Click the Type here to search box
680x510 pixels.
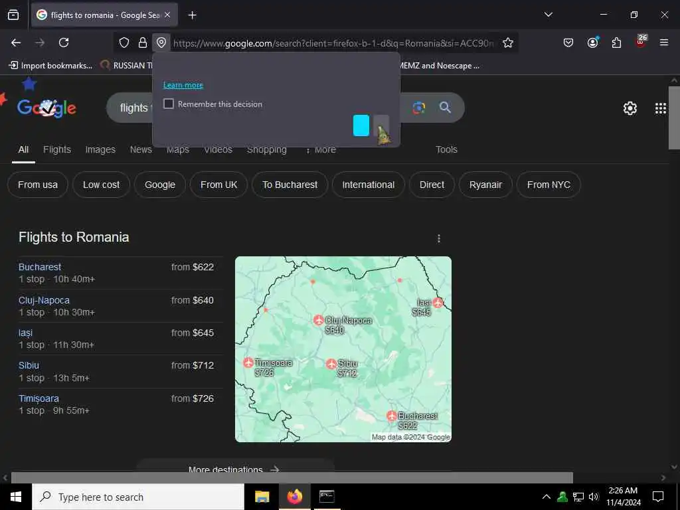pos(138,497)
